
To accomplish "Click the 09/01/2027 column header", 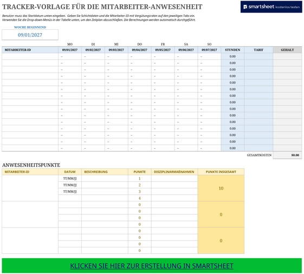I will tap(70, 50).
